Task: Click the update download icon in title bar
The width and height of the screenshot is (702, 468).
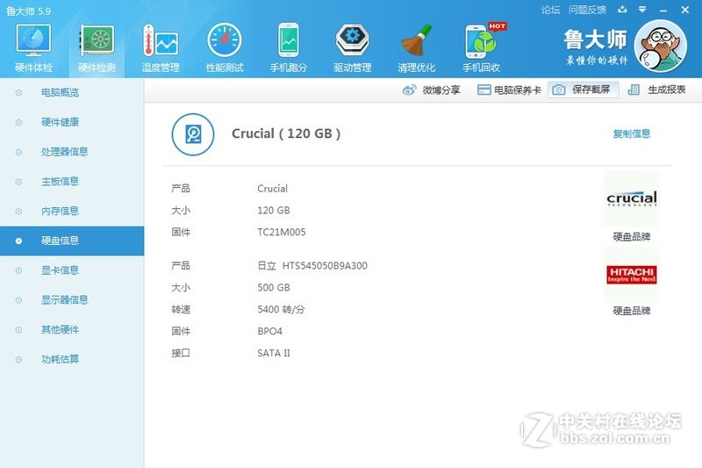Action: [622, 10]
